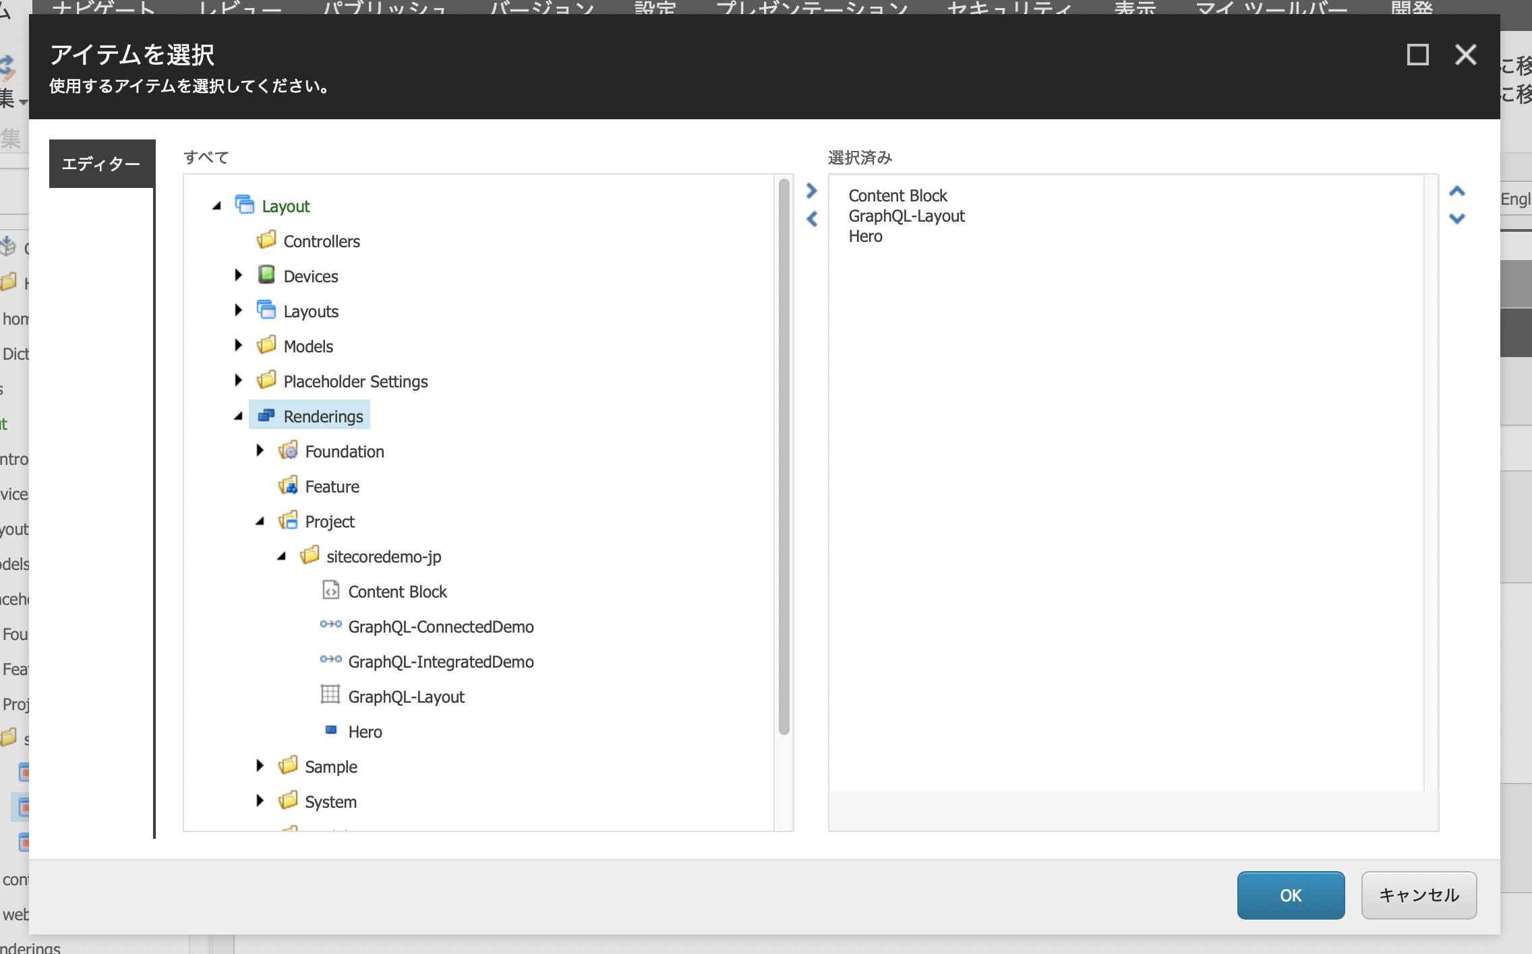Expand the Devices node
1532x954 pixels.
point(238,275)
